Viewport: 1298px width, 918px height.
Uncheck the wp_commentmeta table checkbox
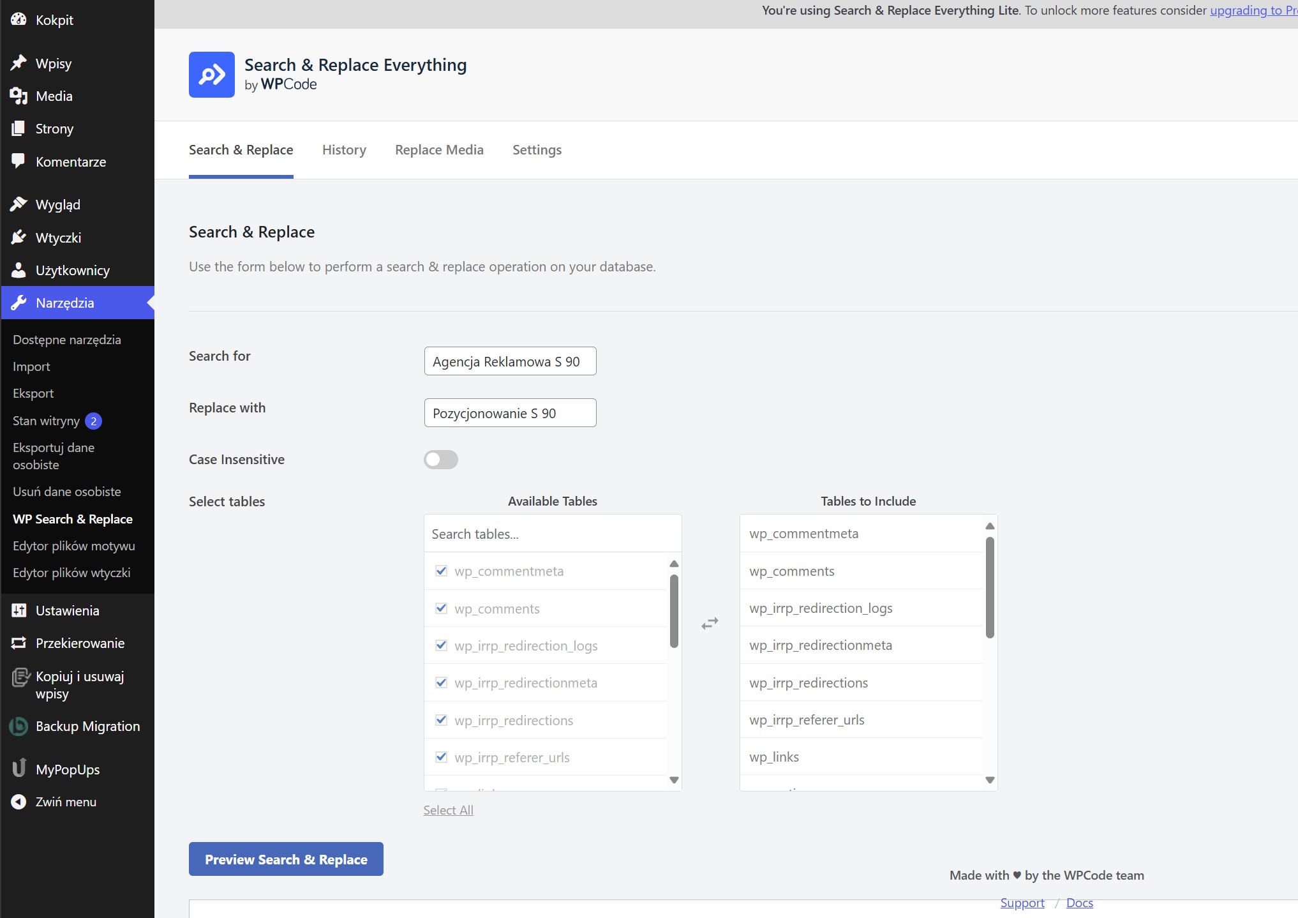pyautogui.click(x=441, y=571)
